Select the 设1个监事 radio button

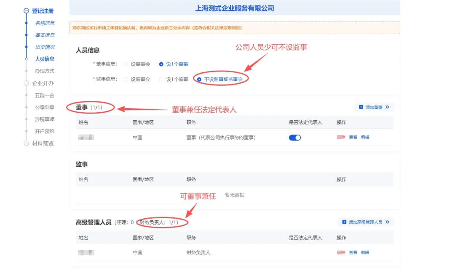click(x=161, y=78)
